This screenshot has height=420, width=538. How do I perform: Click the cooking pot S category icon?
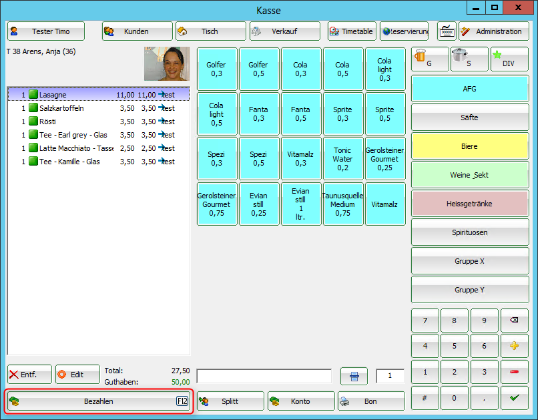[x=469, y=59]
